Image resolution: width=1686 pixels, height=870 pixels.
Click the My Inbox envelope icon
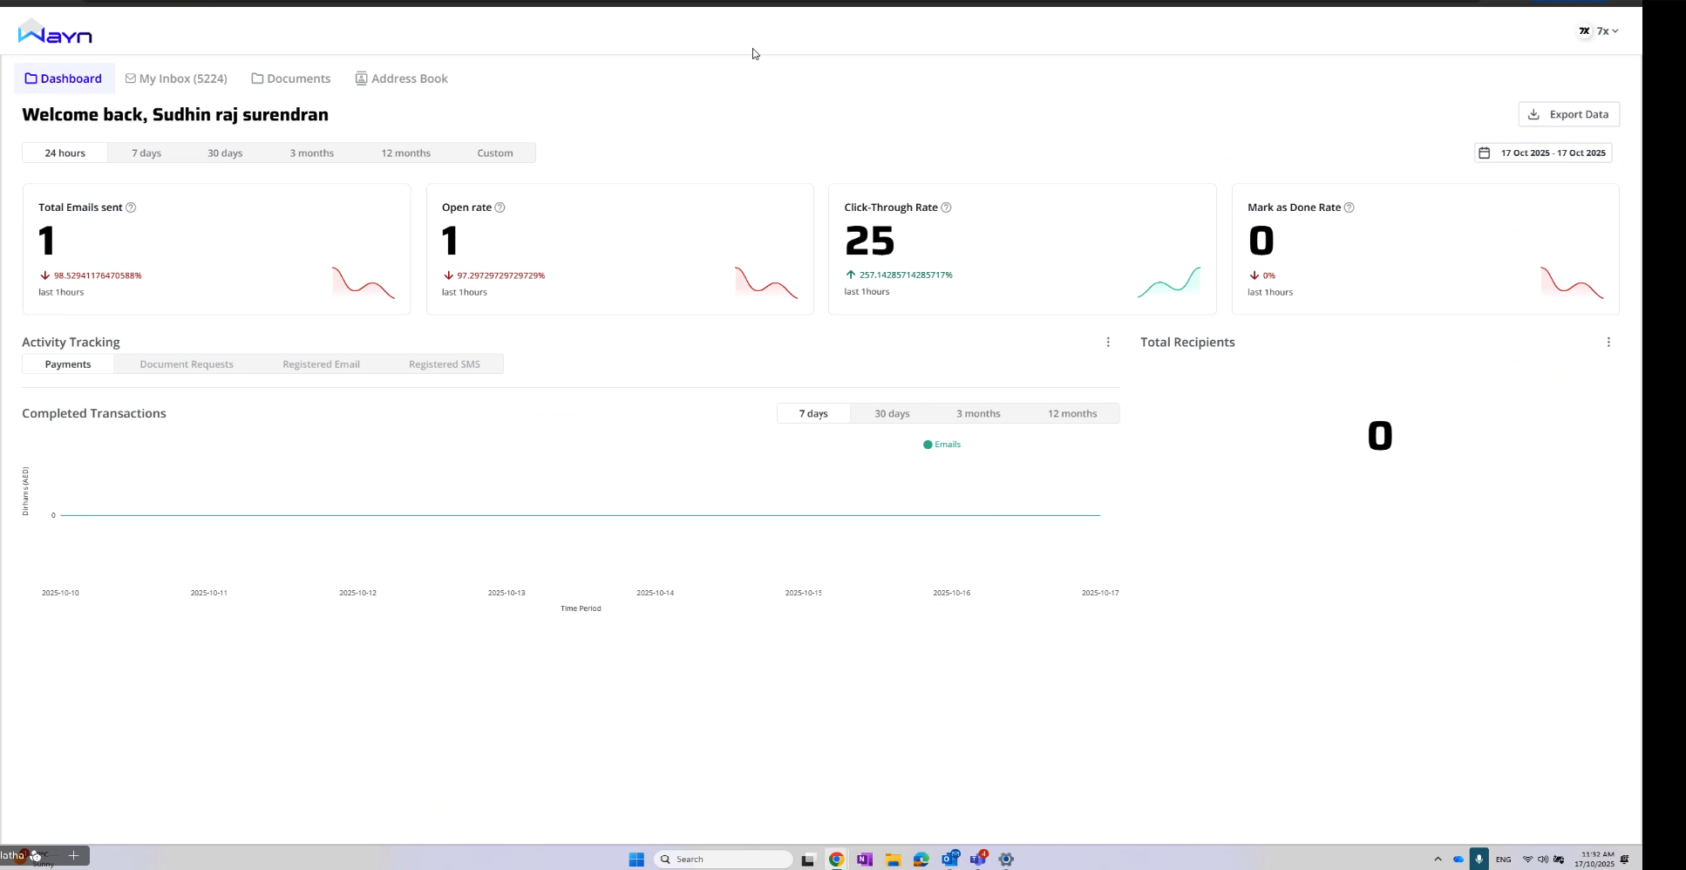[x=129, y=78]
